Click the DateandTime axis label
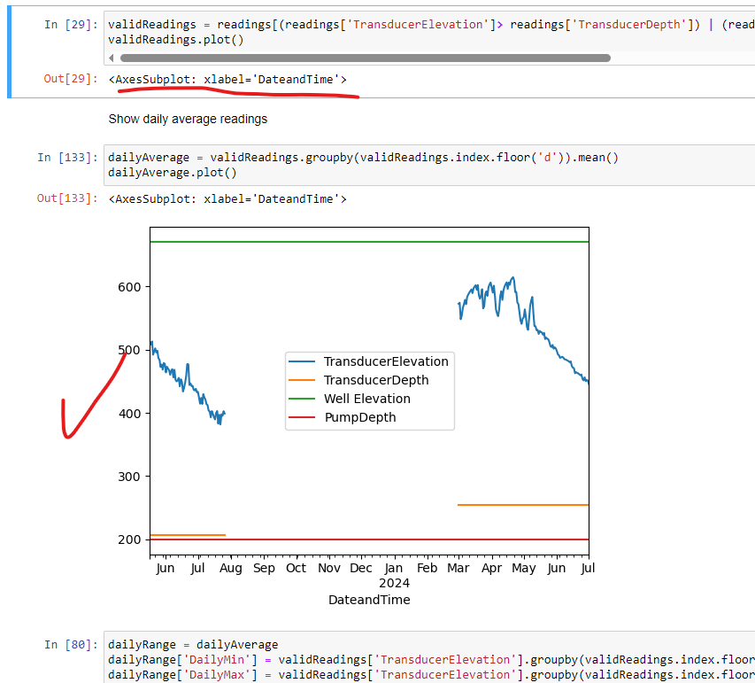This screenshot has height=683, width=755. click(x=369, y=600)
